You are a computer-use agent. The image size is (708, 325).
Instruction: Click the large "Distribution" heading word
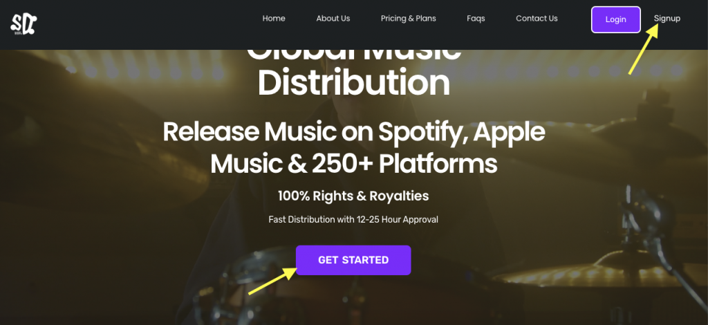tap(353, 83)
